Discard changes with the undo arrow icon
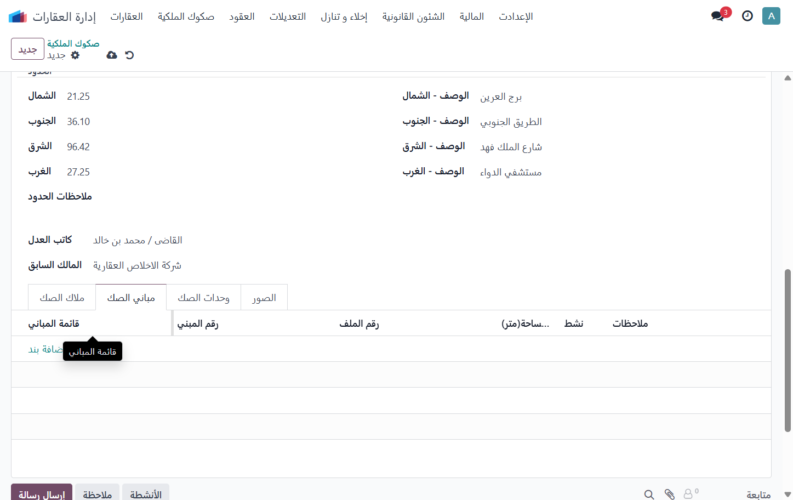Screen dimensions: 793x500 tap(129, 55)
